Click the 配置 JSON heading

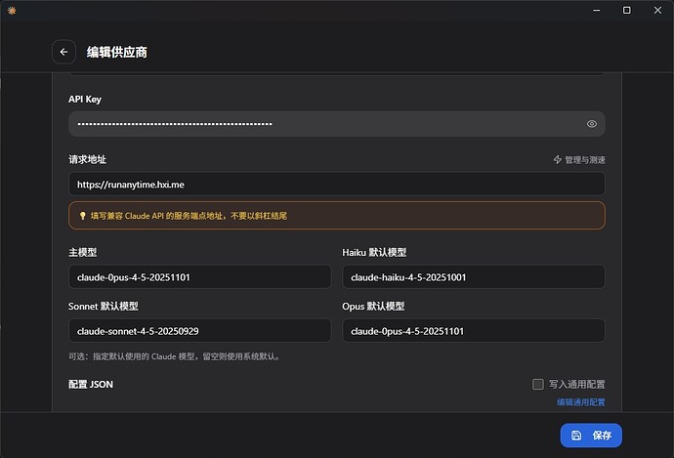click(91, 384)
